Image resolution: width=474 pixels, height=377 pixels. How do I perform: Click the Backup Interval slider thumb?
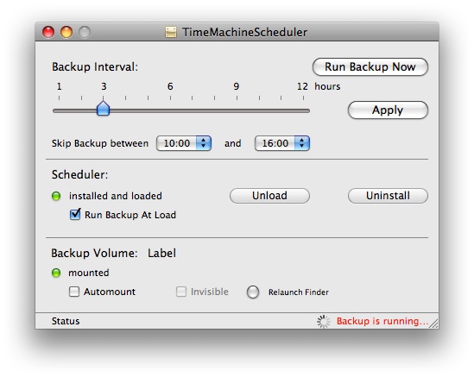(103, 109)
